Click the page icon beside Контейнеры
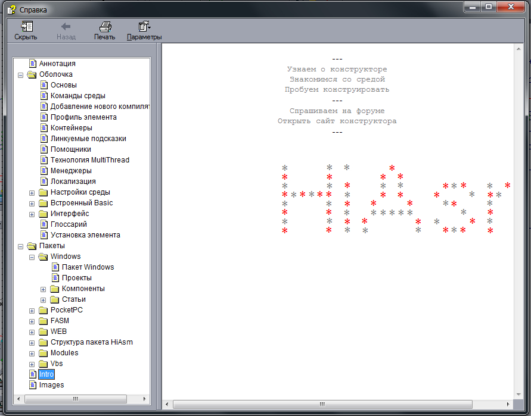The width and height of the screenshot is (531, 416). 44,128
